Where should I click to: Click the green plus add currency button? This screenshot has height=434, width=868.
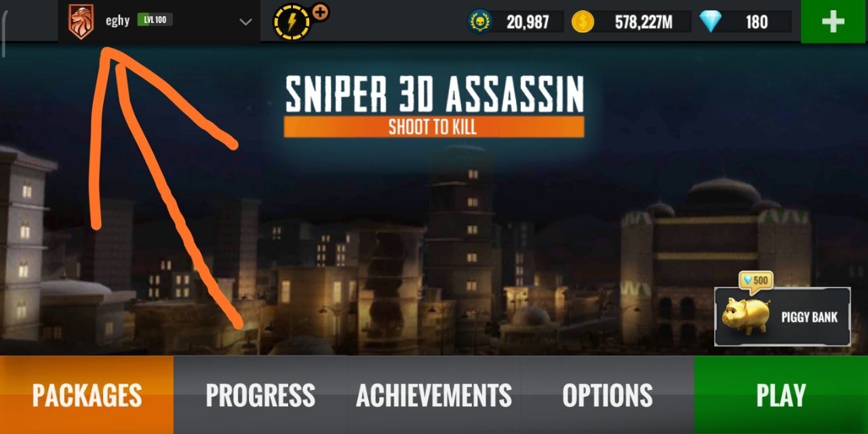pos(834,22)
